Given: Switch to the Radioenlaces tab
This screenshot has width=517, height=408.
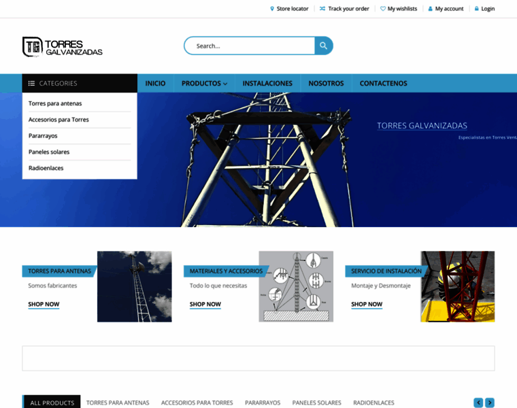Looking at the screenshot, I should tap(373, 403).
